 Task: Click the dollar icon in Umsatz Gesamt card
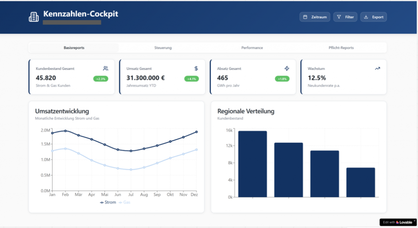[x=196, y=68]
